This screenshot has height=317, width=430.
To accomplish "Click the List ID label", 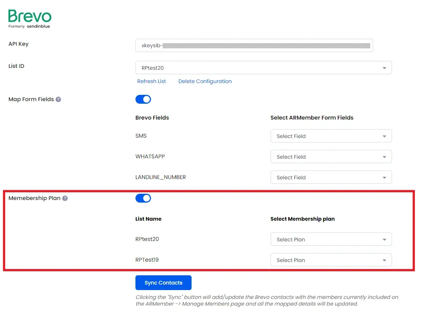I will coord(16,66).
